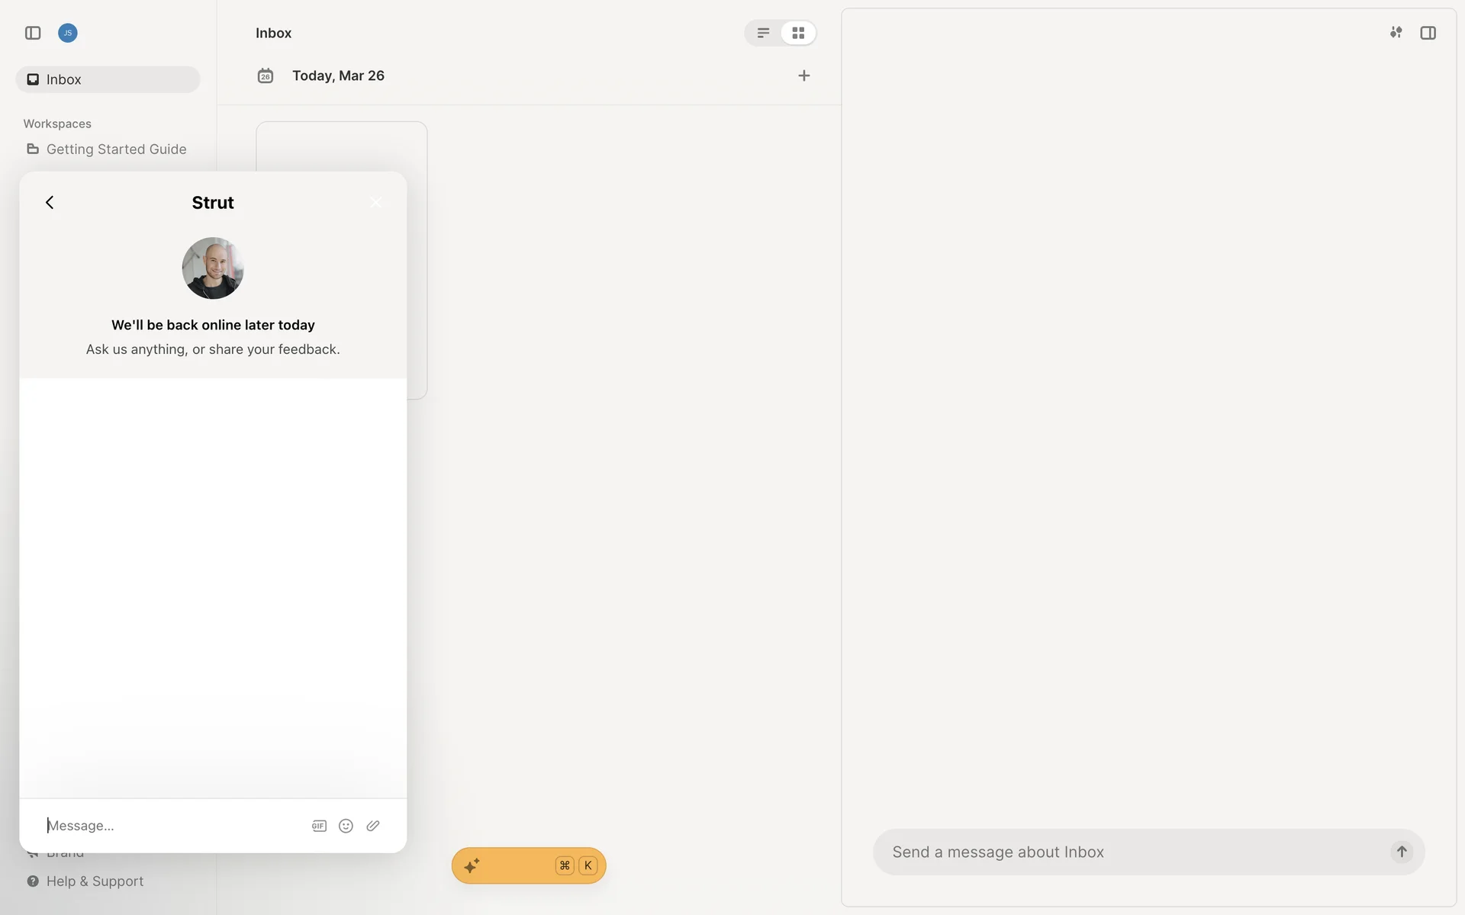Close the Strut chat popup
The height and width of the screenshot is (915, 1465).
(x=375, y=202)
